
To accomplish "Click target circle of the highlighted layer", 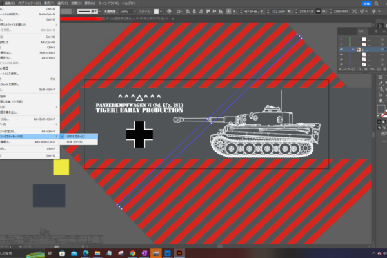I will point(382,50).
